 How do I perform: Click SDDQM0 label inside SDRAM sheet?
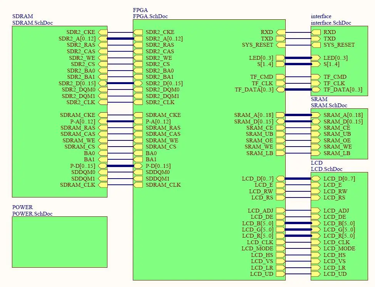83,172
